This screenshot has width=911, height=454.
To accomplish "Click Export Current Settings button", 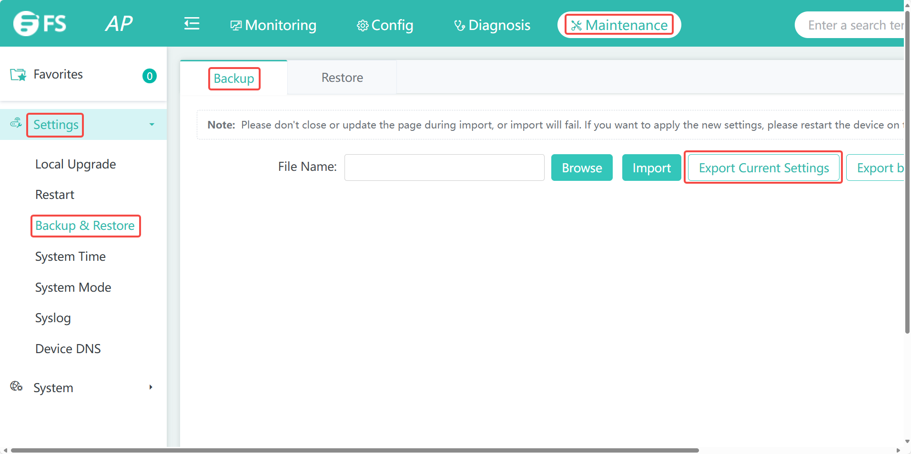I will 763,168.
